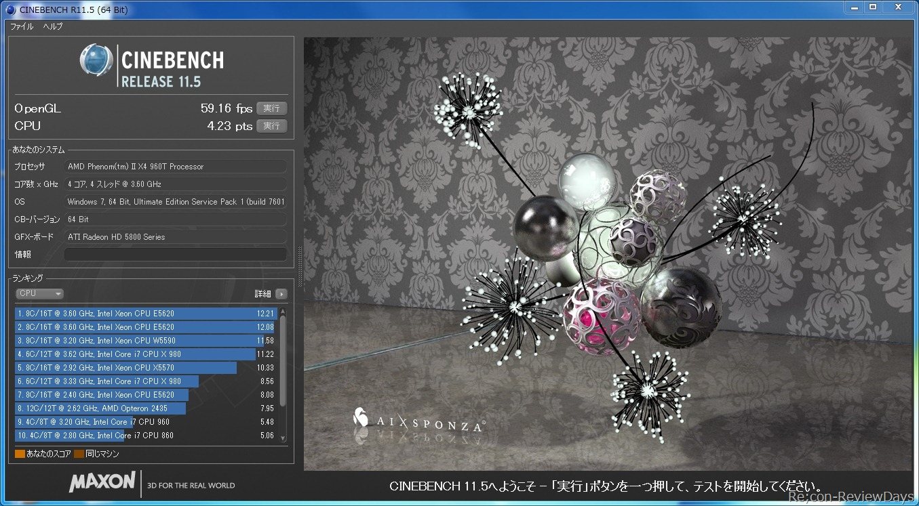The image size is (919, 506).
Task: Click the CINEBENCH app icon in the title bar
Action: pyautogui.click(x=11, y=9)
